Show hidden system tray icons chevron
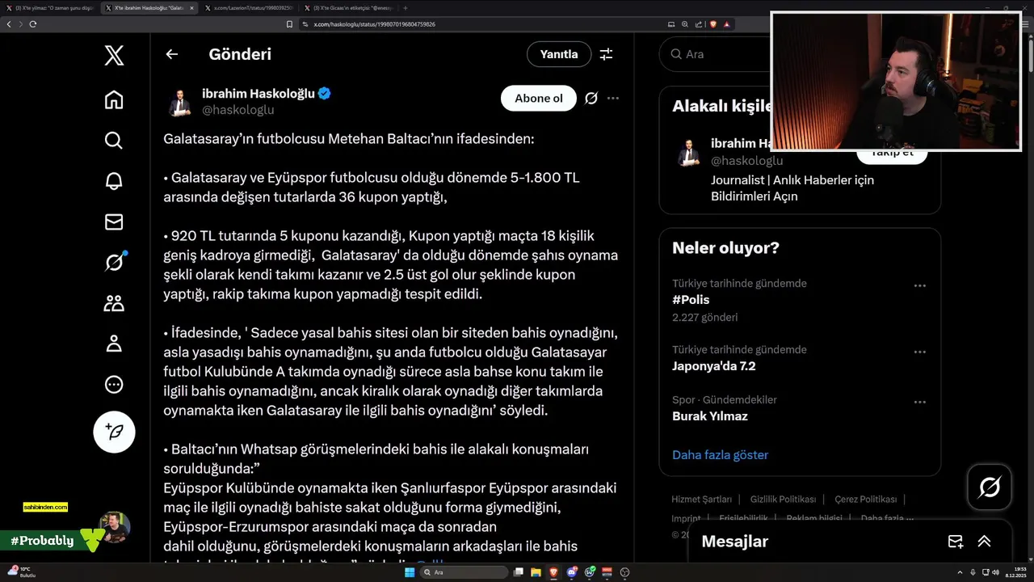 (x=960, y=572)
